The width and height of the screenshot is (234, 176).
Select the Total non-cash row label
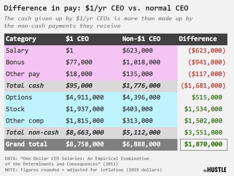pos(32,132)
